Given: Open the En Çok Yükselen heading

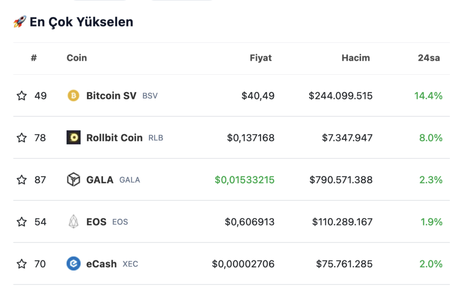Looking at the screenshot, I should click(x=81, y=22).
